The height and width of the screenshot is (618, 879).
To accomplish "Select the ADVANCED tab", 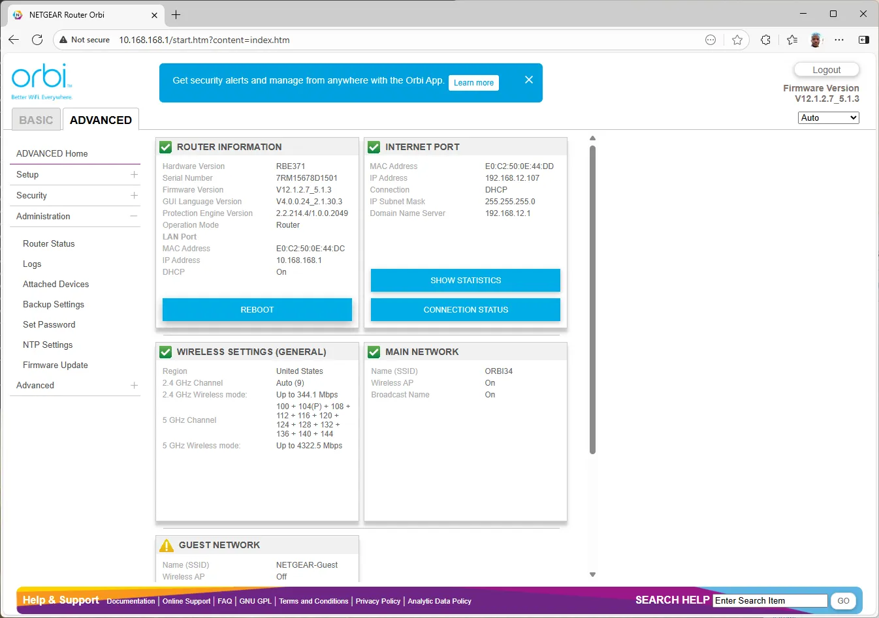I will click(101, 120).
